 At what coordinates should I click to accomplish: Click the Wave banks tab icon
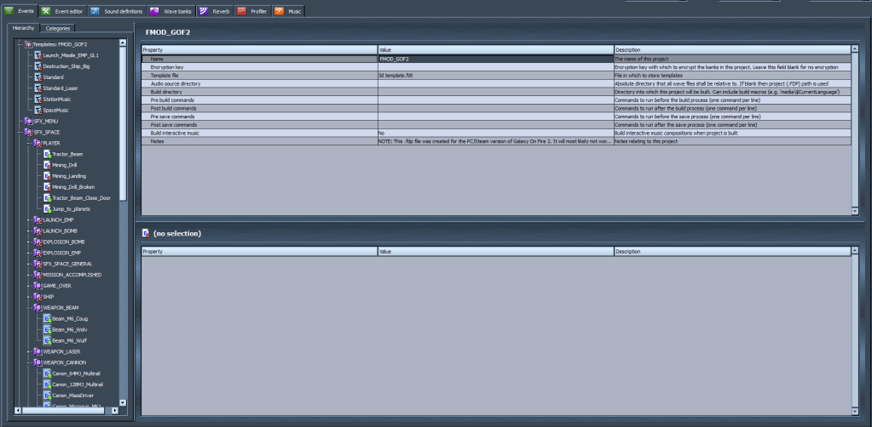point(154,11)
